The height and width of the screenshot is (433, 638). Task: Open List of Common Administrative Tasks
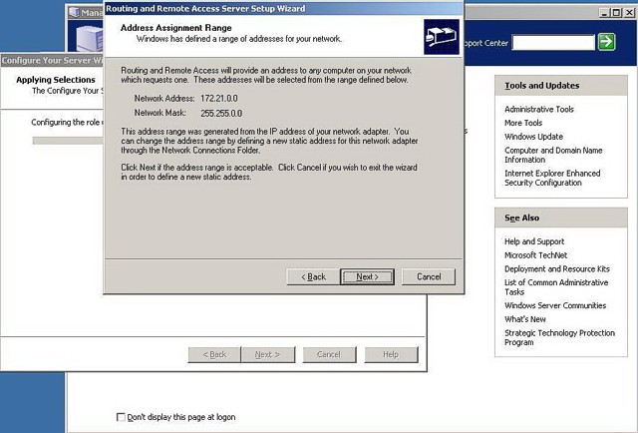(556, 287)
